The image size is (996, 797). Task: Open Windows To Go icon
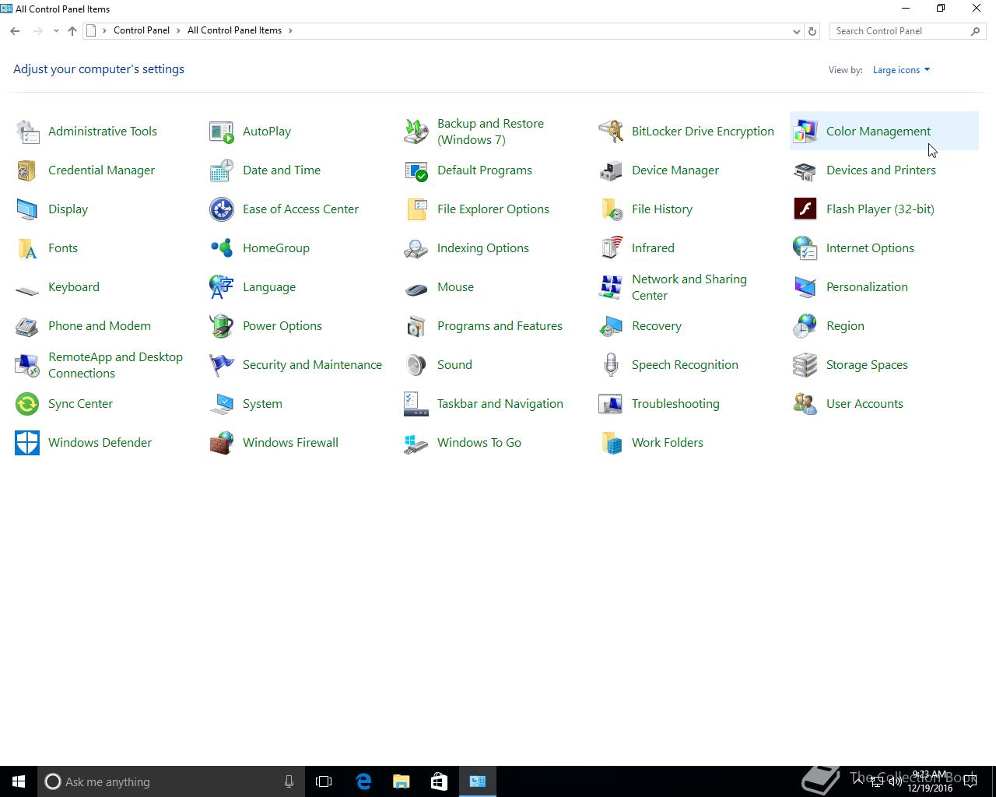coord(416,443)
